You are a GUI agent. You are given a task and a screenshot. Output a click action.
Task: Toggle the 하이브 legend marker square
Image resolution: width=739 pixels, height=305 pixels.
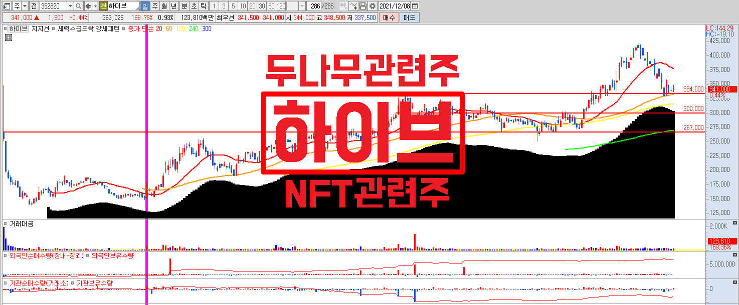[x=7, y=29]
